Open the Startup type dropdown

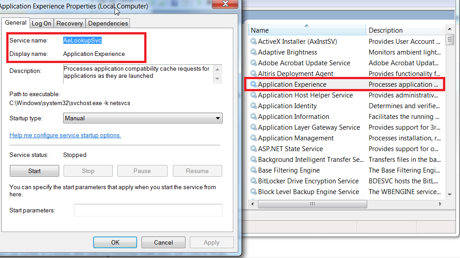pyautogui.click(x=142, y=118)
